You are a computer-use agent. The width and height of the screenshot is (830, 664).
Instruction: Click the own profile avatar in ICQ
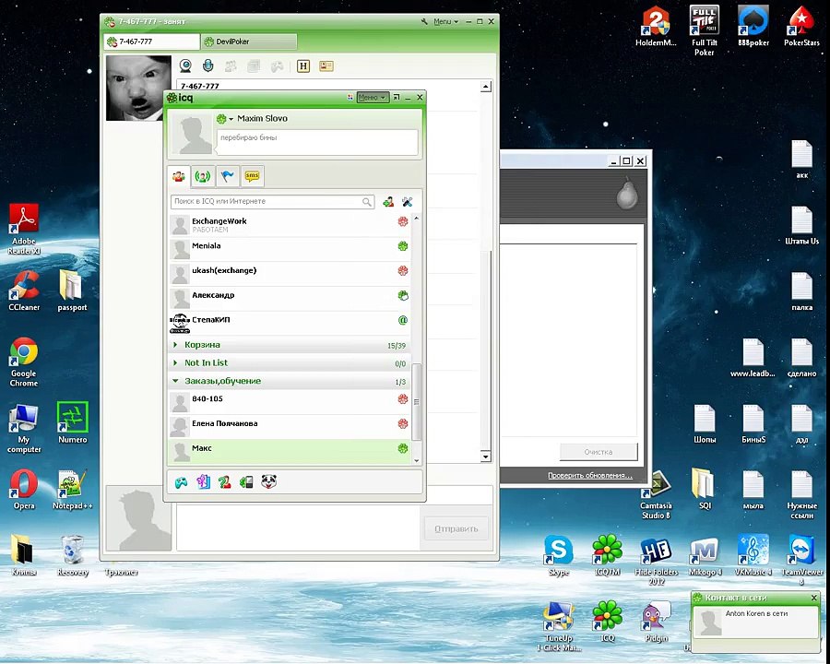click(x=192, y=135)
